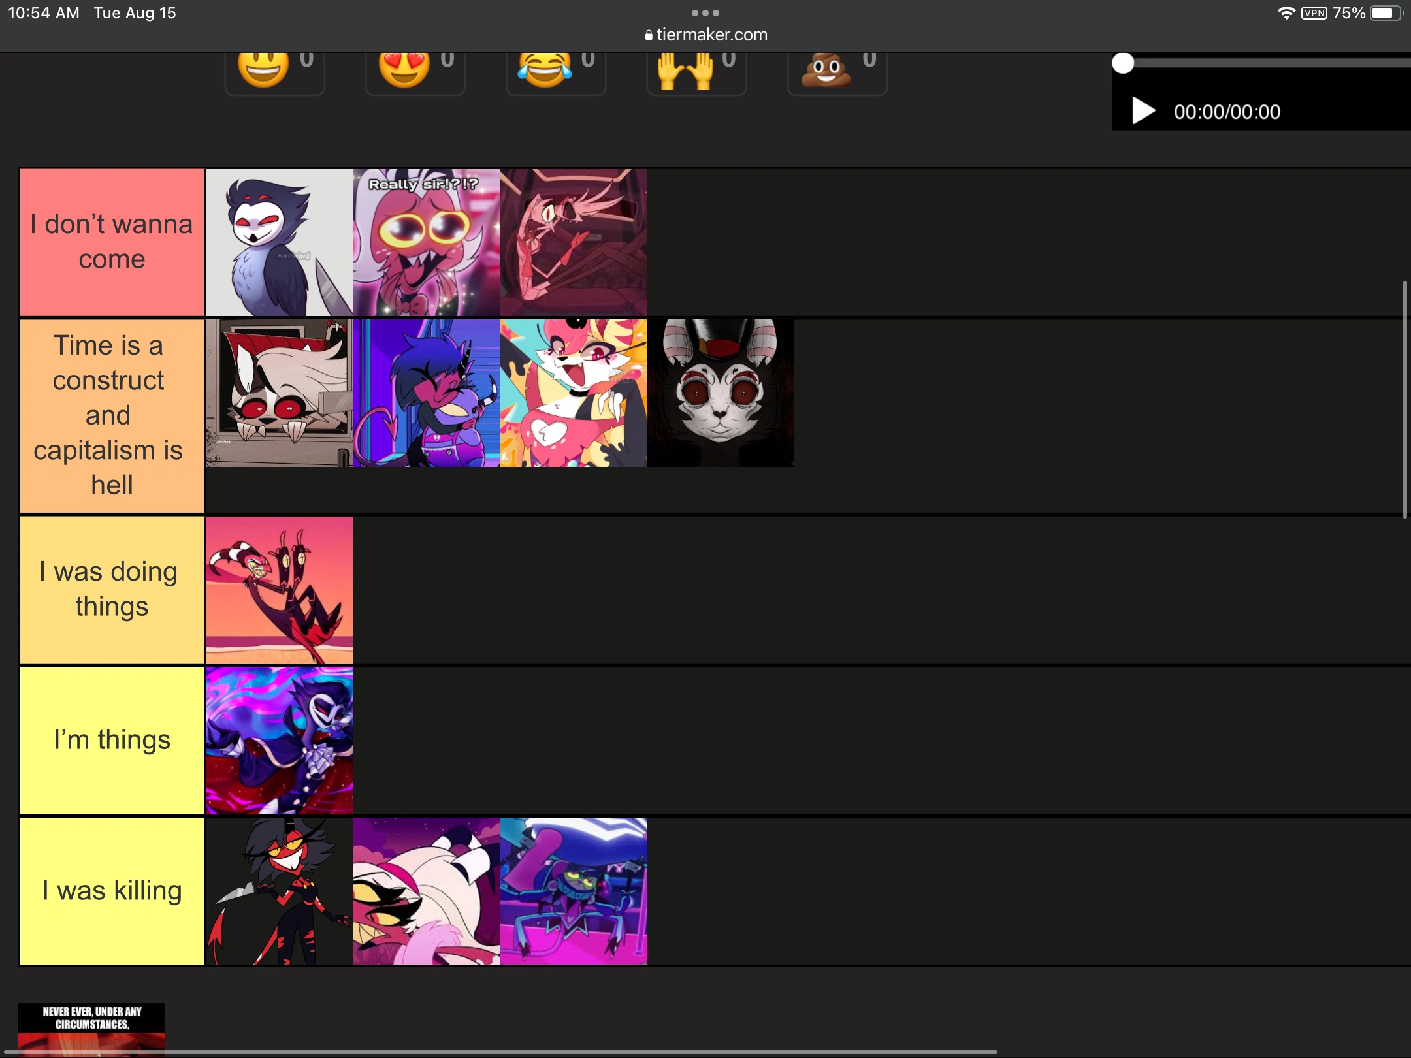Select the "I don't wanna come" tier label
Viewport: 1411px width, 1058px height.
point(112,242)
